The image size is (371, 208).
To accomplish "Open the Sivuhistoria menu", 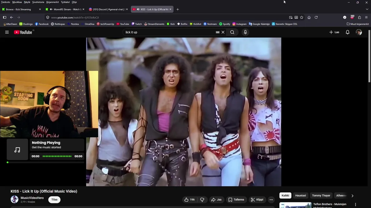I will 38,2.
